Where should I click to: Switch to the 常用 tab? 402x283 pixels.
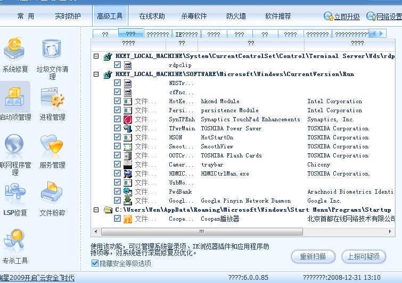(26, 16)
